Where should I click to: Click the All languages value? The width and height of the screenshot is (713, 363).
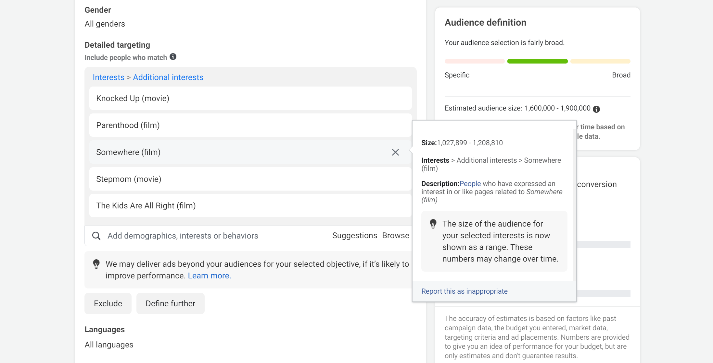click(x=109, y=345)
